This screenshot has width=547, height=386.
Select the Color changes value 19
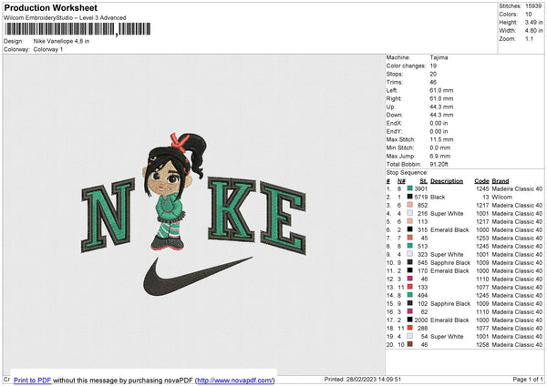[x=433, y=66]
